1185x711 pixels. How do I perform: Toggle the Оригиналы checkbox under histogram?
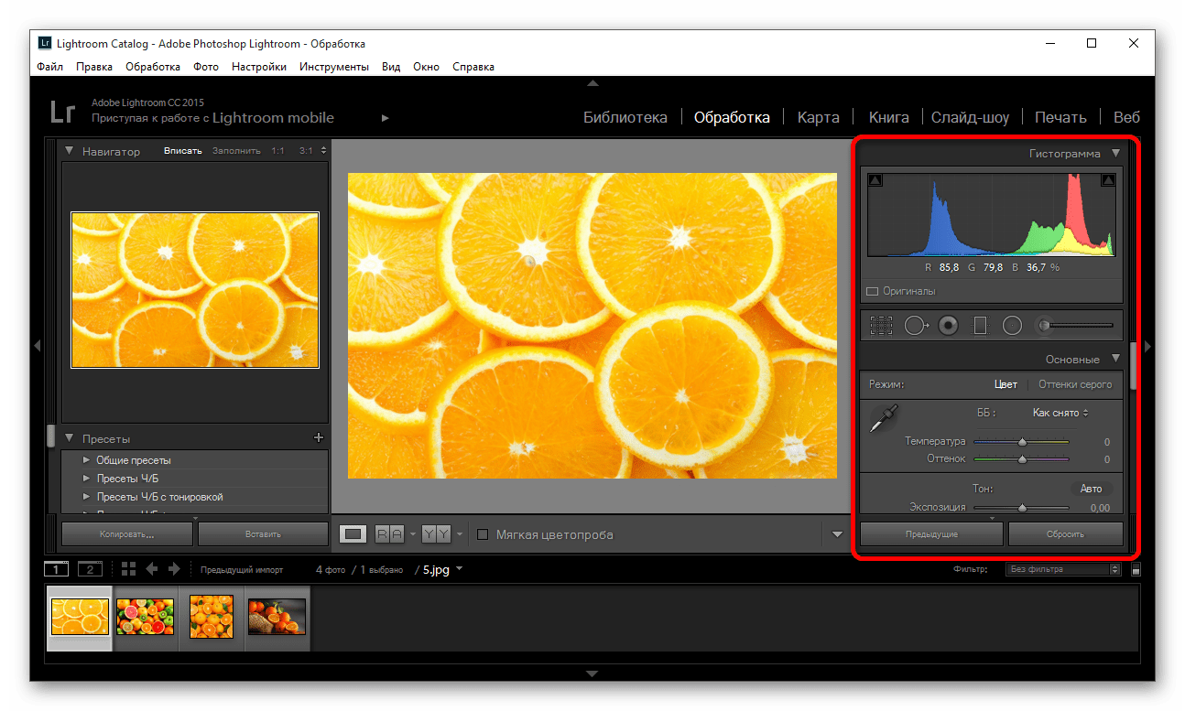[x=873, y=291]
